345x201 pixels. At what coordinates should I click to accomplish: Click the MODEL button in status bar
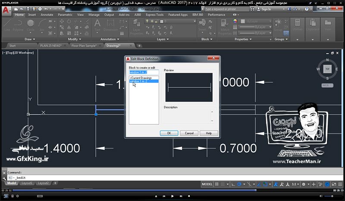coord(207,184)
